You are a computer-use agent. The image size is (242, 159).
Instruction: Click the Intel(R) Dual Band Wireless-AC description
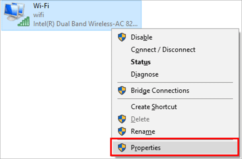(85, 24)
